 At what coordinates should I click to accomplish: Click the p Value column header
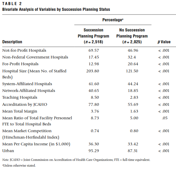[164, 42]
